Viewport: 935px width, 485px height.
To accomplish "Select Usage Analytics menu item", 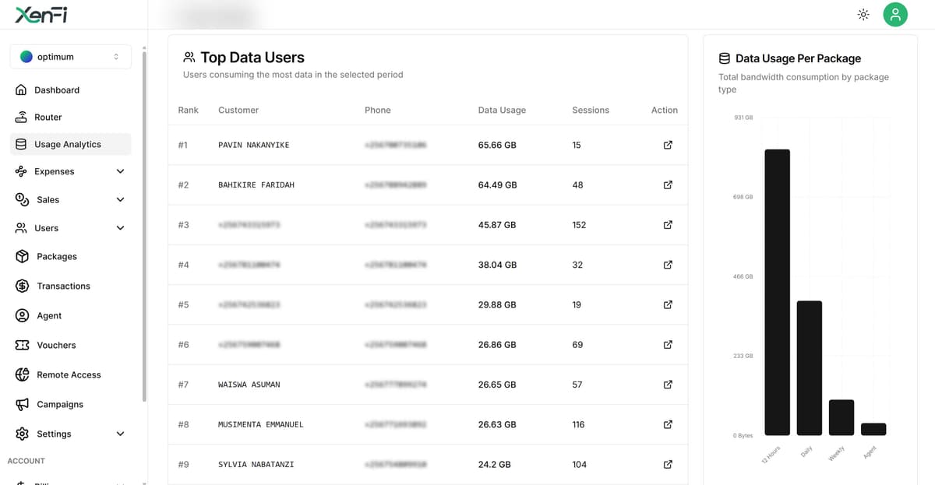I will point(70,145).
